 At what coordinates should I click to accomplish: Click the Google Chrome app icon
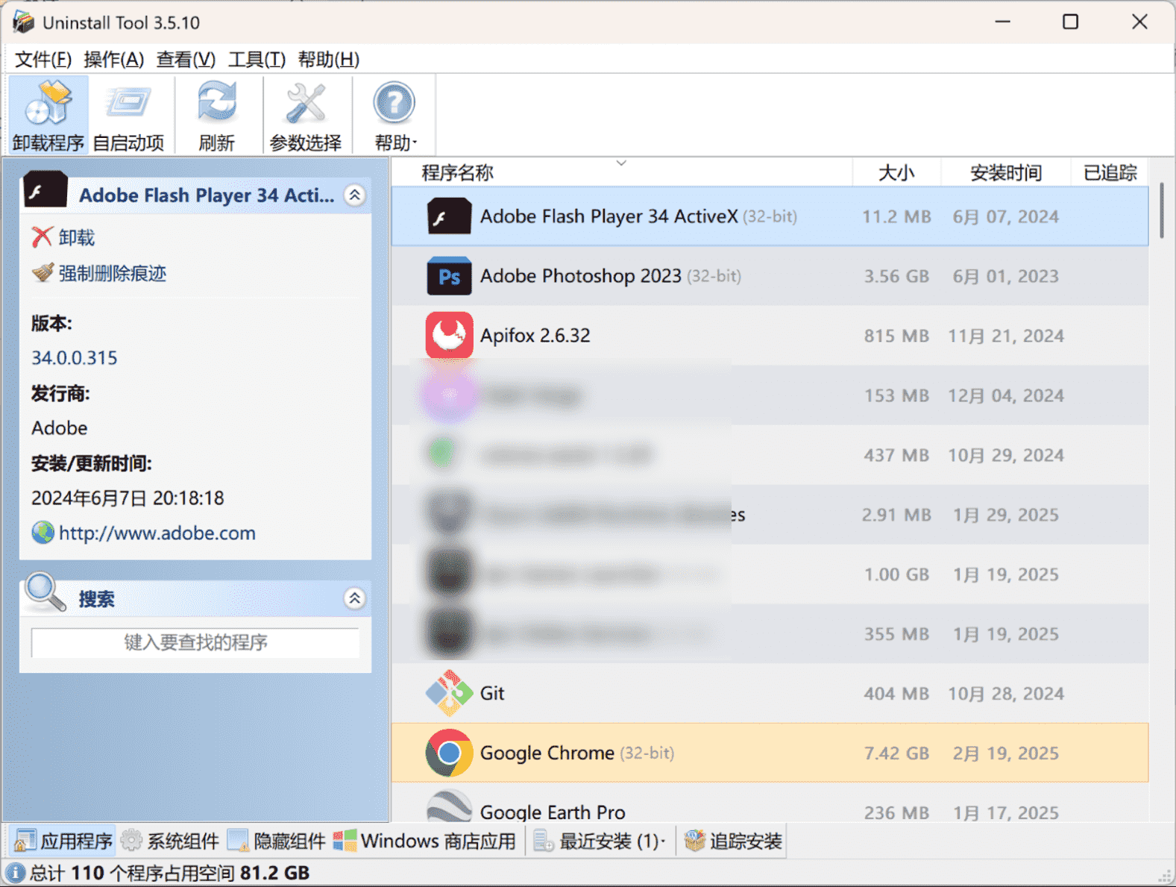(449, 753)
